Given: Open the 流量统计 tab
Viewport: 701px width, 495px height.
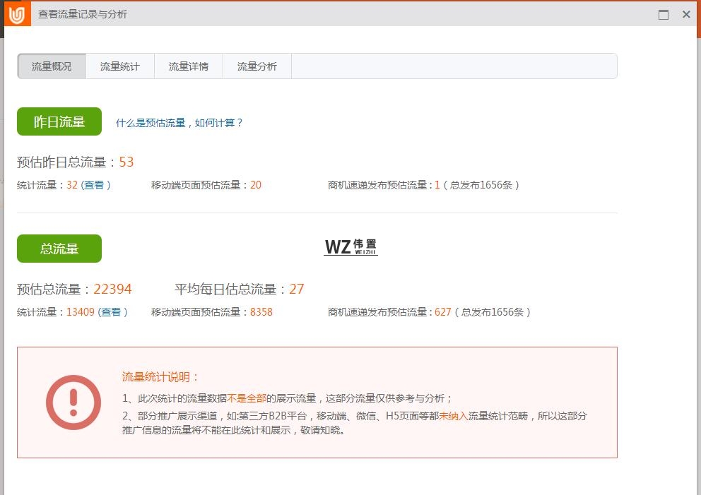Looking at the screenshot, I should [x=119, y=66].
